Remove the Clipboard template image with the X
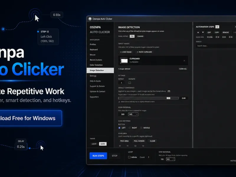The width and height of the screenshot is (236, 177). tap(184, 61)
